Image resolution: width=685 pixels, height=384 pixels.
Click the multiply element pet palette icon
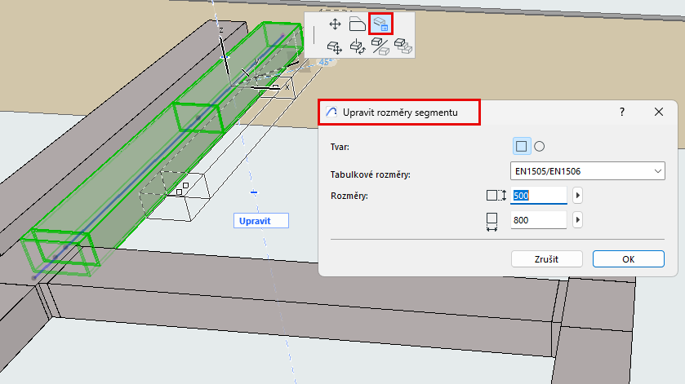[x=403, y=46]
